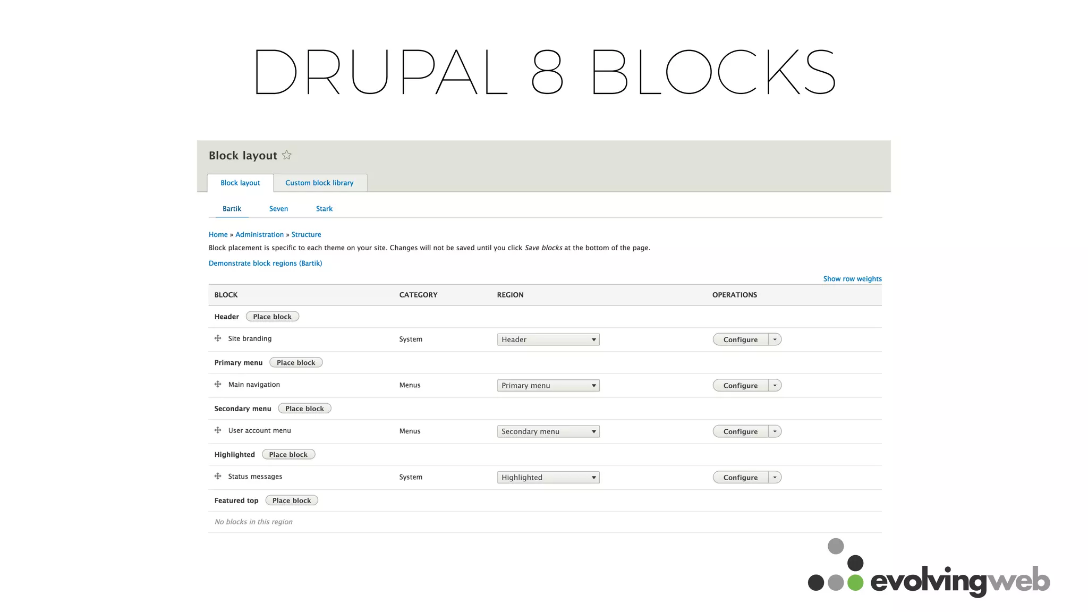Configure the Main navigation block

741,386
